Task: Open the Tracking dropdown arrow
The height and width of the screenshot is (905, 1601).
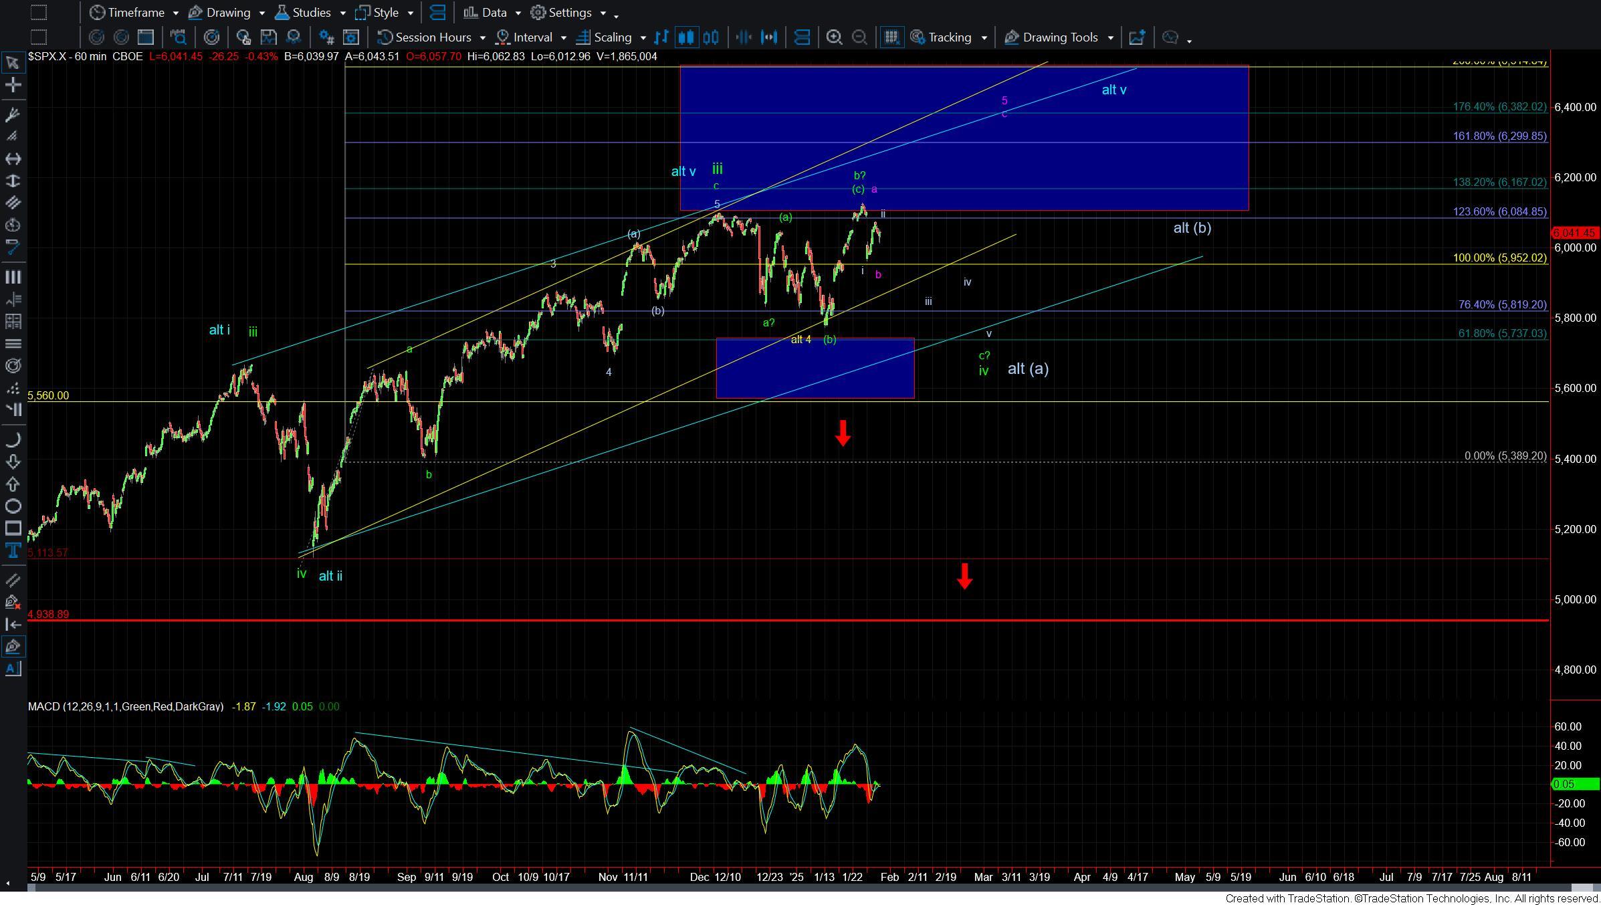Action: [x=984, y=37]
